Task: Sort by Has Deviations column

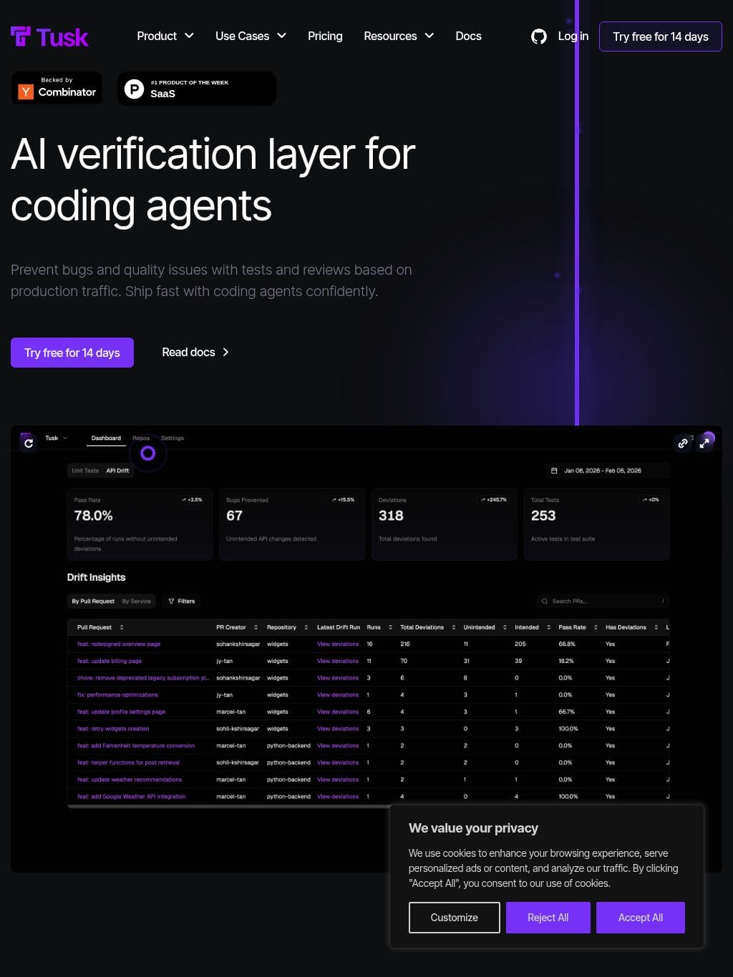Action: (x=632, y=627)
